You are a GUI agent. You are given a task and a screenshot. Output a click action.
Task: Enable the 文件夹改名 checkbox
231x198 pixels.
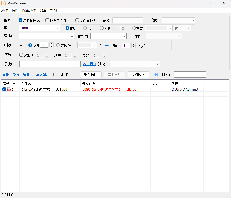coord(77,20)
